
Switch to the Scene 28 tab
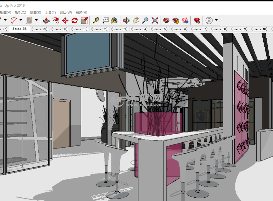click(x=20, y=29)
